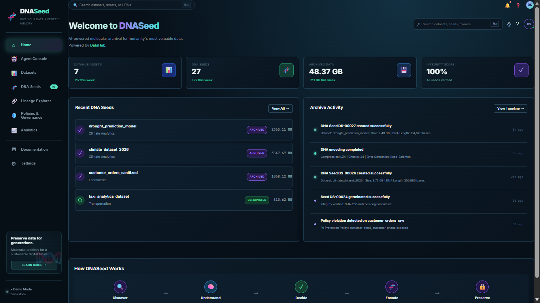Follow the DataHub link under the welcome text

(x=98, y=45)
